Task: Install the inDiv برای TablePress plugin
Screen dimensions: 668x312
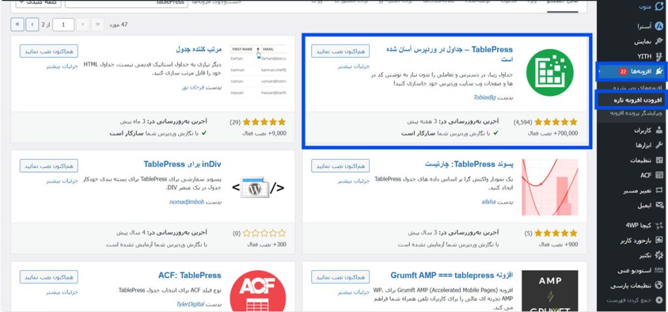Action: point(49,166)
